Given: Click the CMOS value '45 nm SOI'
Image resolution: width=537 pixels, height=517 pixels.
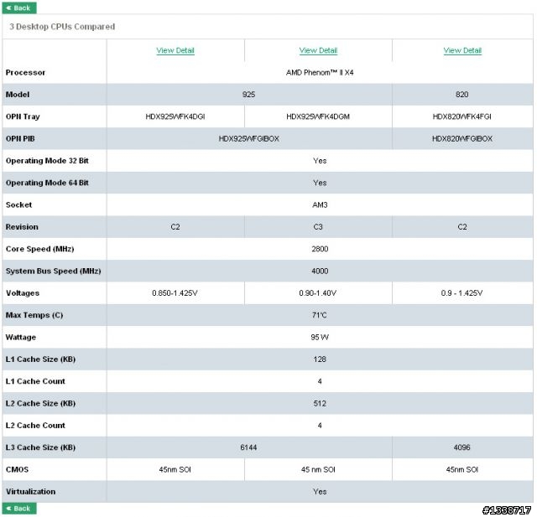Looking at the screenshot, I should point(318,469).
